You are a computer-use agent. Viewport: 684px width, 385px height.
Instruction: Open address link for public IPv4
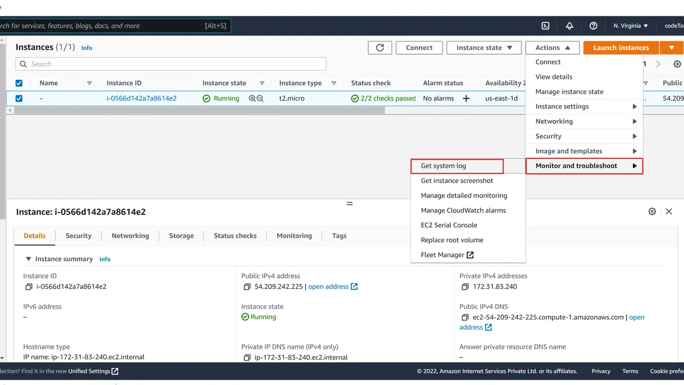pyautogui.click(x=333, y=287)
